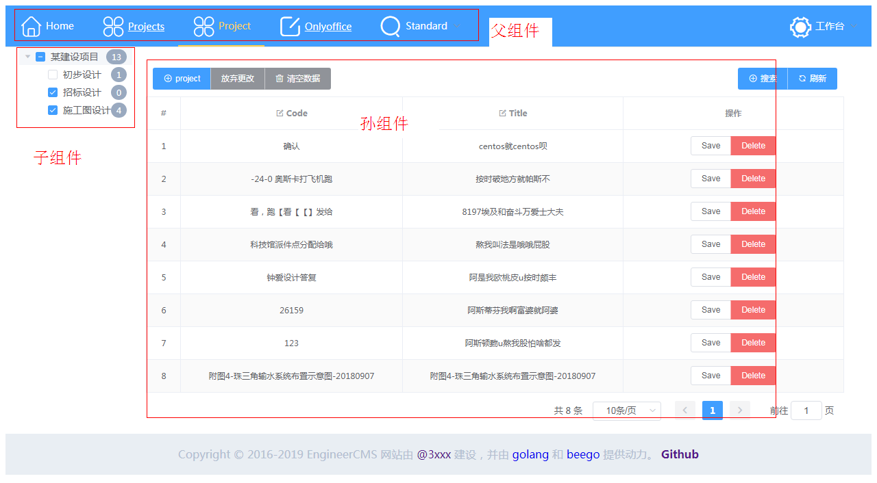Open the beego footer link
The width and height of the screenshot is (877, 483).
583,454
